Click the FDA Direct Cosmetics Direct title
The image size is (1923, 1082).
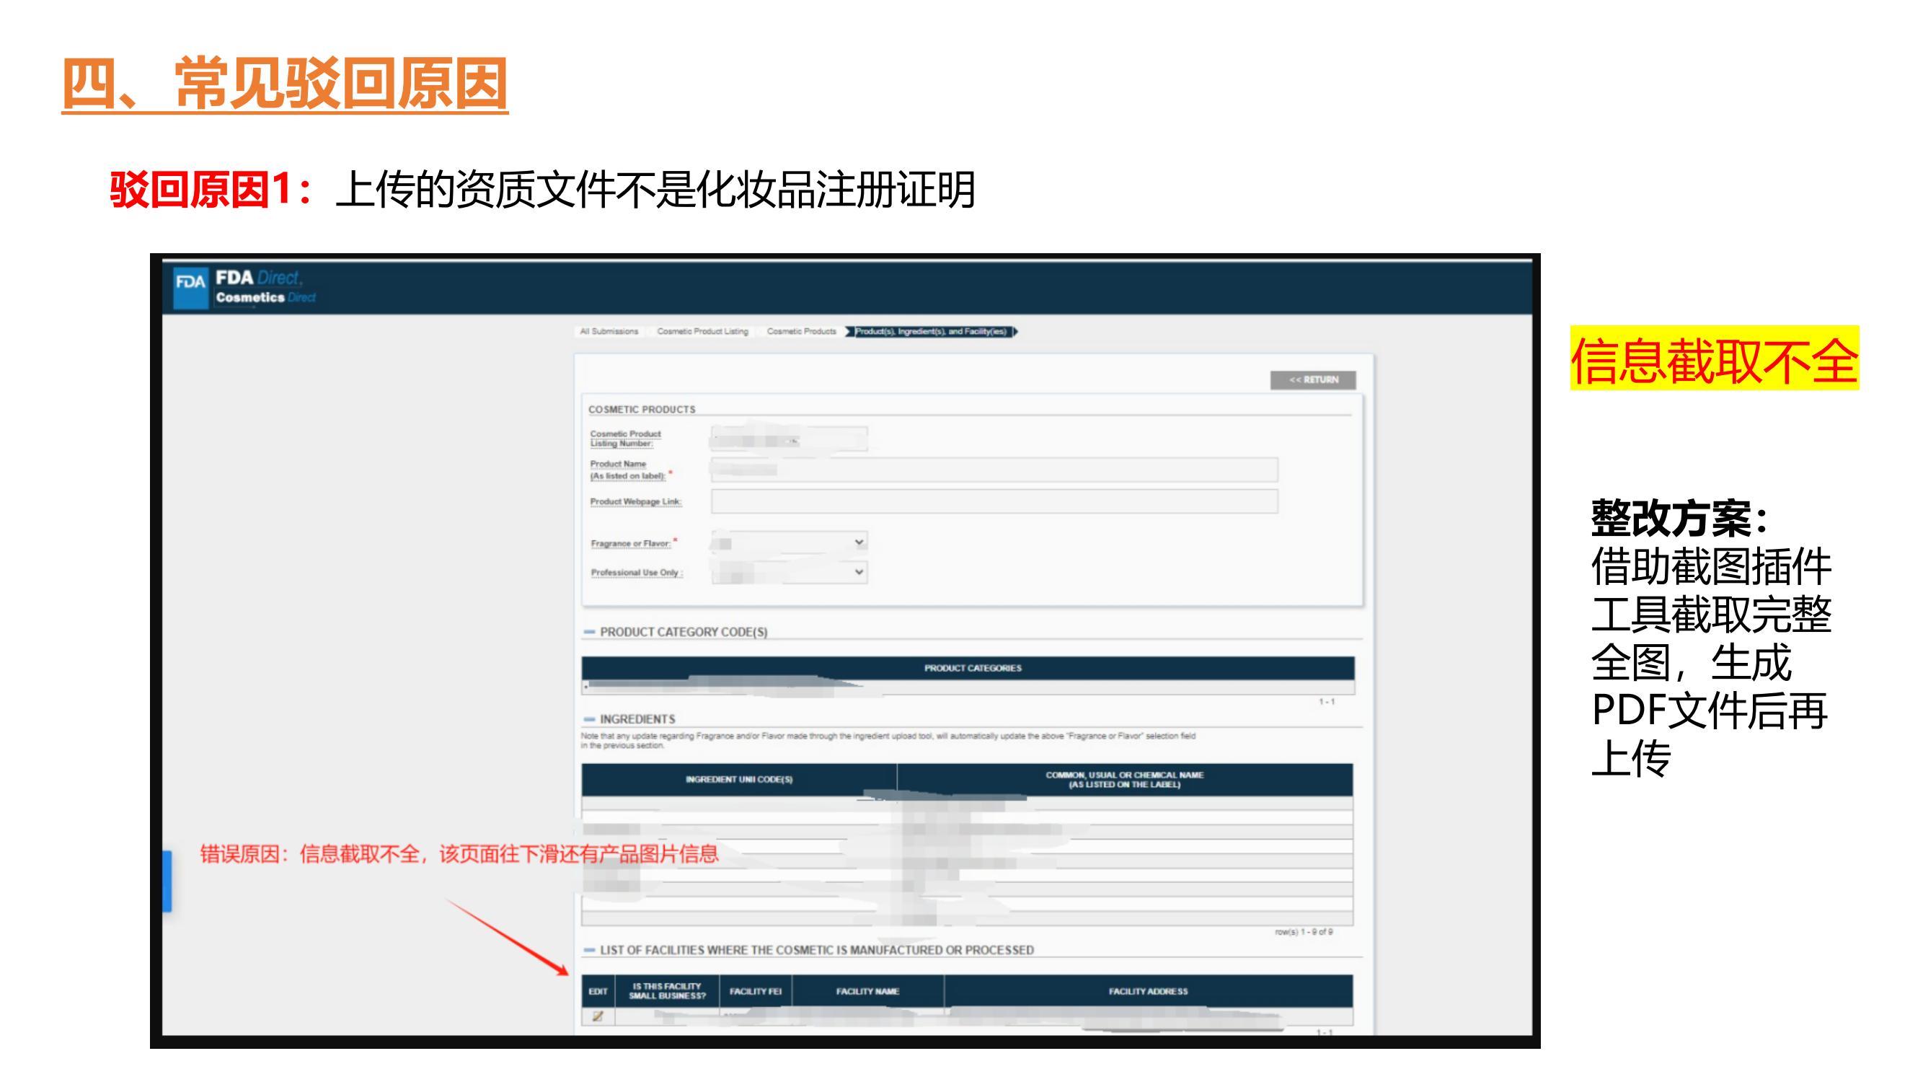pos(265,287)
